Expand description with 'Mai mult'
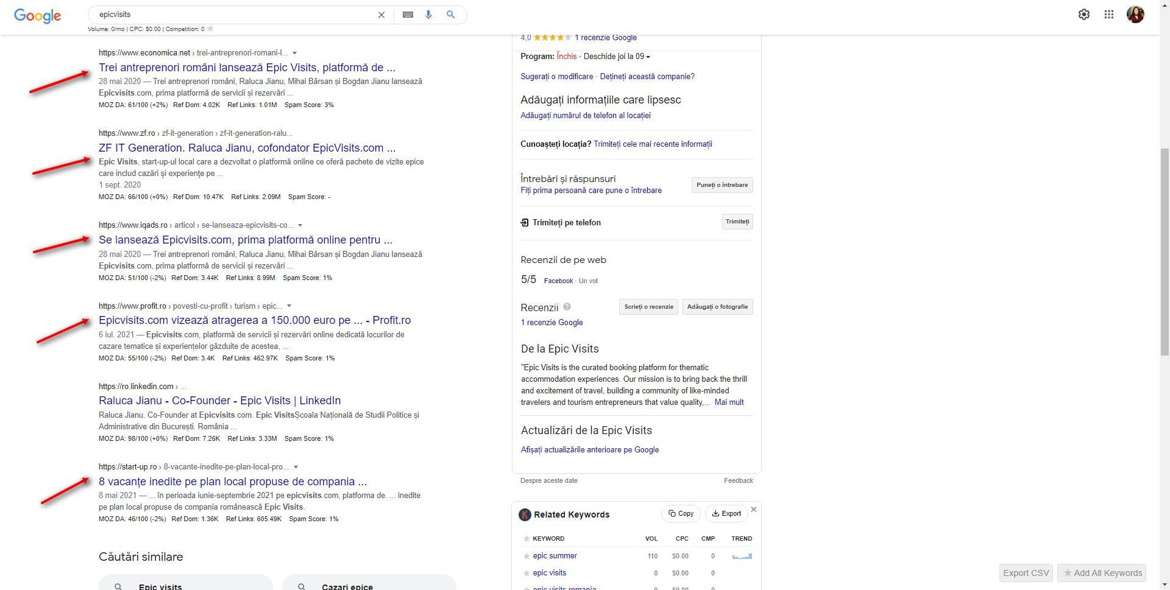 (729, 402)
